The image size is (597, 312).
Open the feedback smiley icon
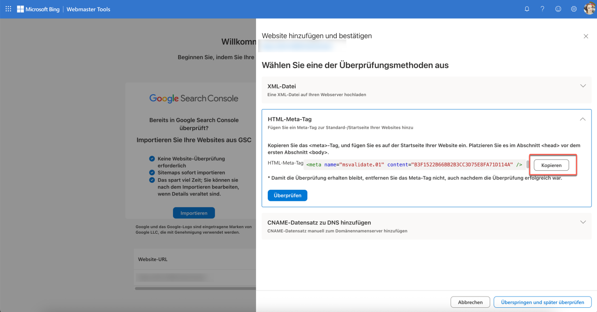558,9
